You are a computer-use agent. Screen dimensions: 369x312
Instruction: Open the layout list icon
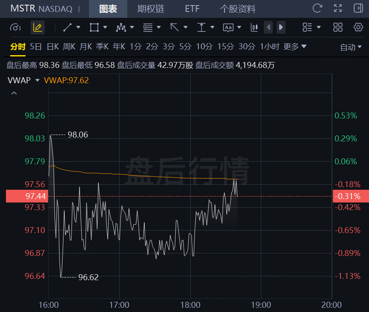307,28
